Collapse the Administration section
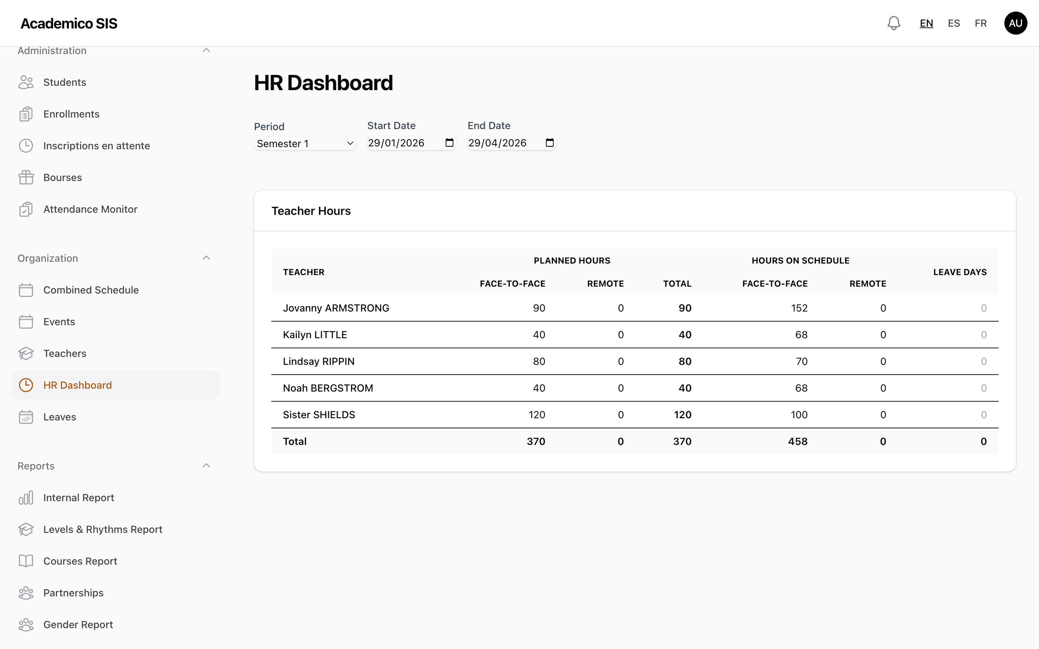Screen dimensions: 1039x649 pos(206,50)
